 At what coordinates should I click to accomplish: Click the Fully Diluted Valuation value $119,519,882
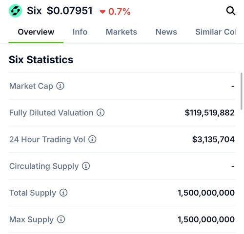(x=210, y=112)
